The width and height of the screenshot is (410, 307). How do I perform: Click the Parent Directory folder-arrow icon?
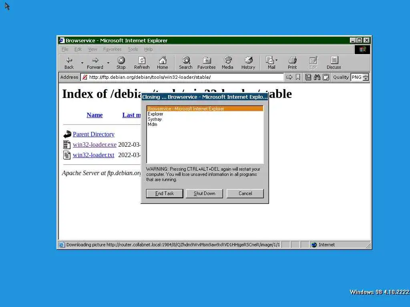pyautogui.click(x=67, y=134)
